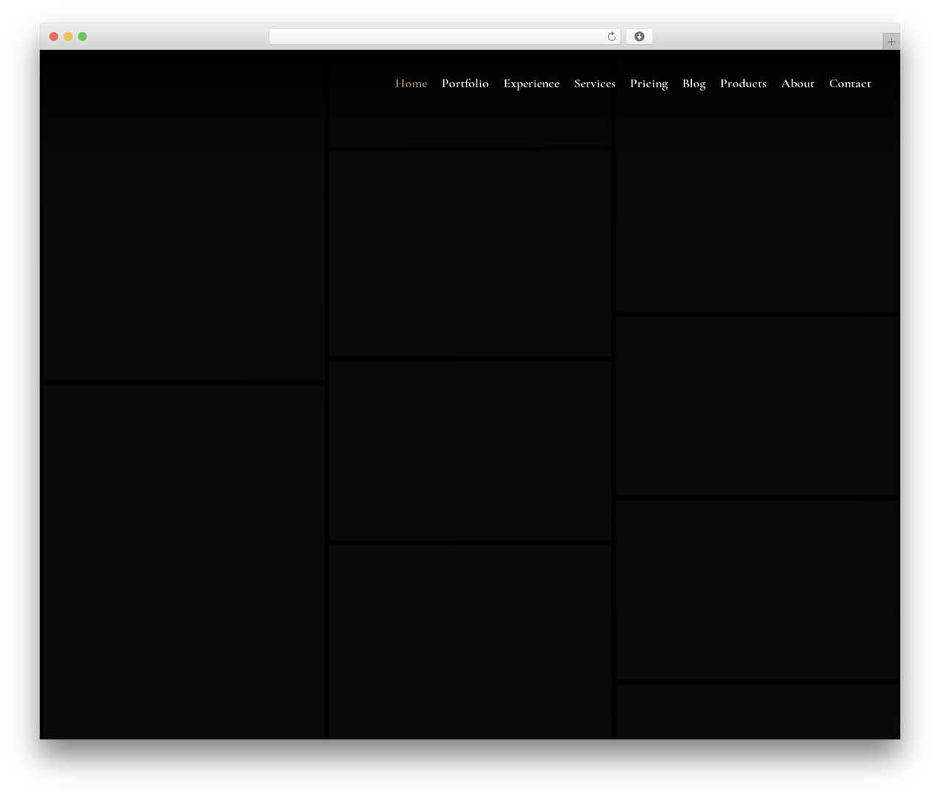Open the browser downloads button

pos(639,37)
